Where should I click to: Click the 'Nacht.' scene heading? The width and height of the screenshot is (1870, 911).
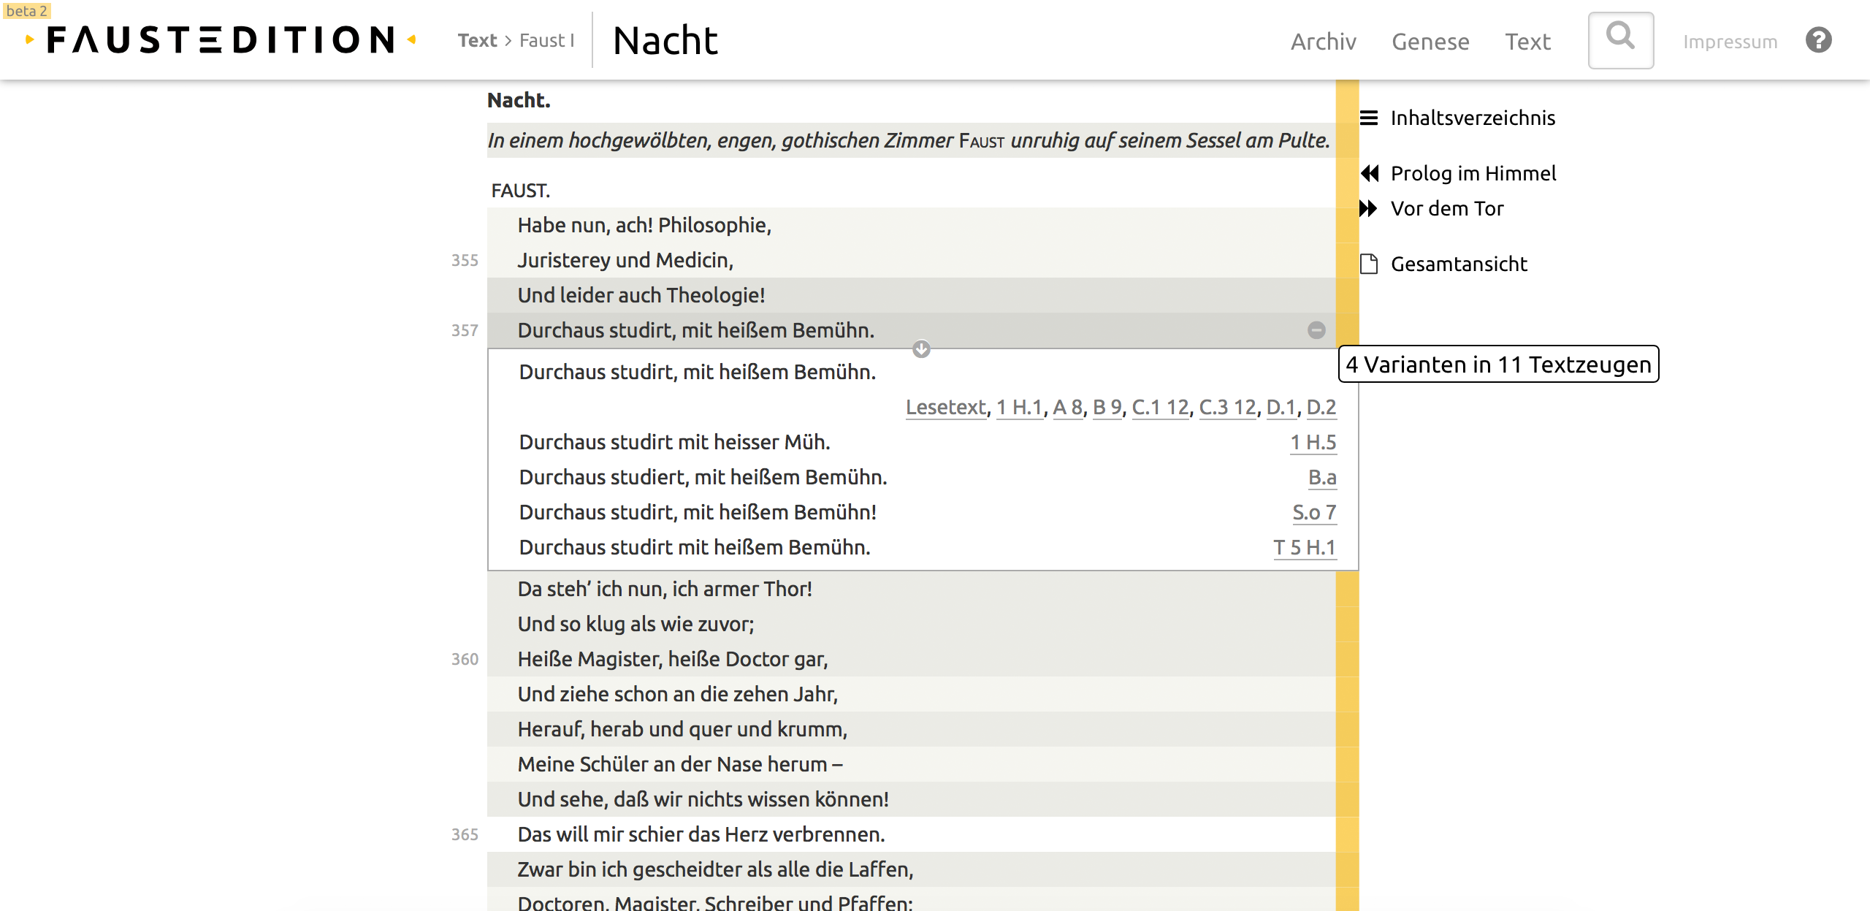pyautogui.click(x=519, y=100)
